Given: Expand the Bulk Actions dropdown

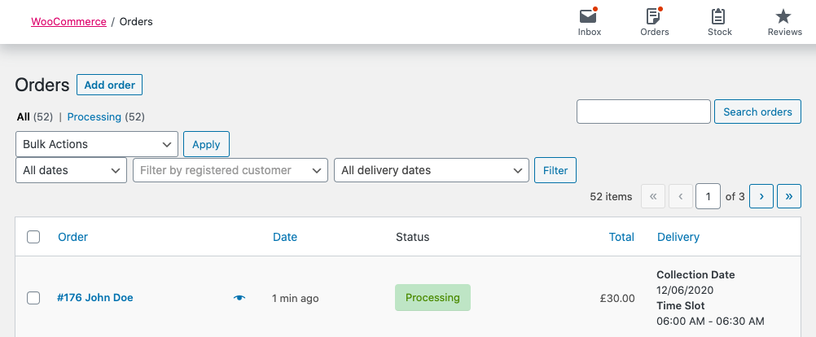Looking at the screenshot, I should click(97, 144).
